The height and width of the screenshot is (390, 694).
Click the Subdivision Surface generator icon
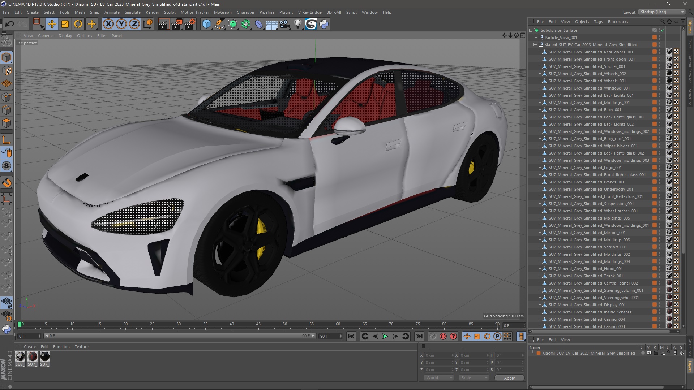click(233, 24)
